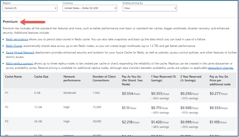Click the 30,000 client connections value
This screenshot has width=239, height=137.
tap(97, 122)
